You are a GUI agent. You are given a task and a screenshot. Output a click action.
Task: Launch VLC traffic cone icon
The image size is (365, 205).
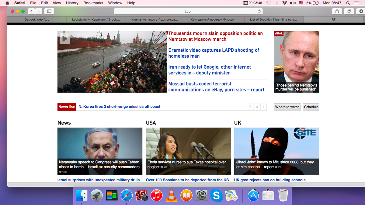point(171,196)
